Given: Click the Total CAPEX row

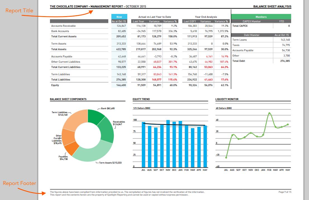Looking at the screenshot, I should coord(261,26).
